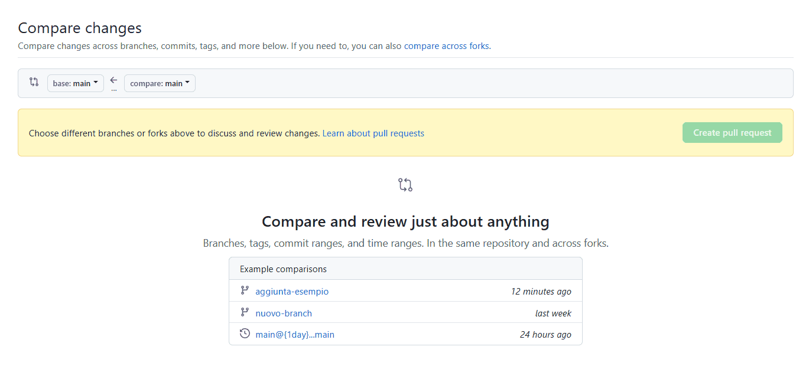Click the clock history icon beside main@{1day}...main
This screenshot has width=809, height=379.
pyautogui.click(x=245, y=333)
